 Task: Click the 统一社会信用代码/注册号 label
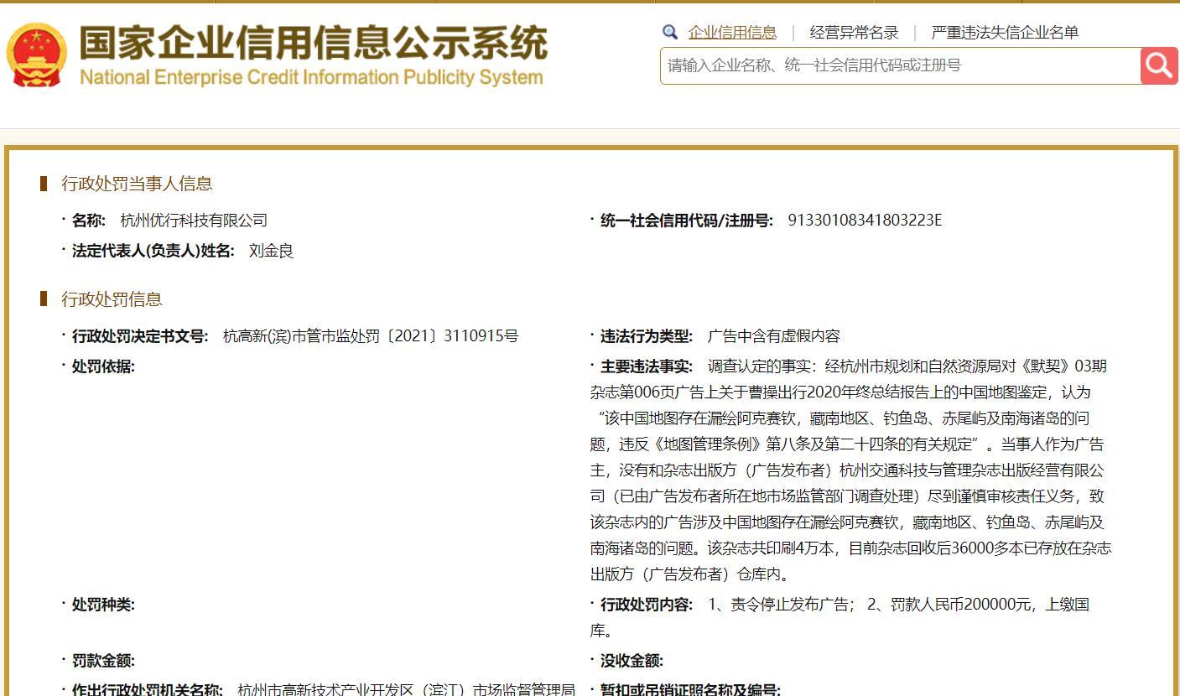tap(686, 221)
